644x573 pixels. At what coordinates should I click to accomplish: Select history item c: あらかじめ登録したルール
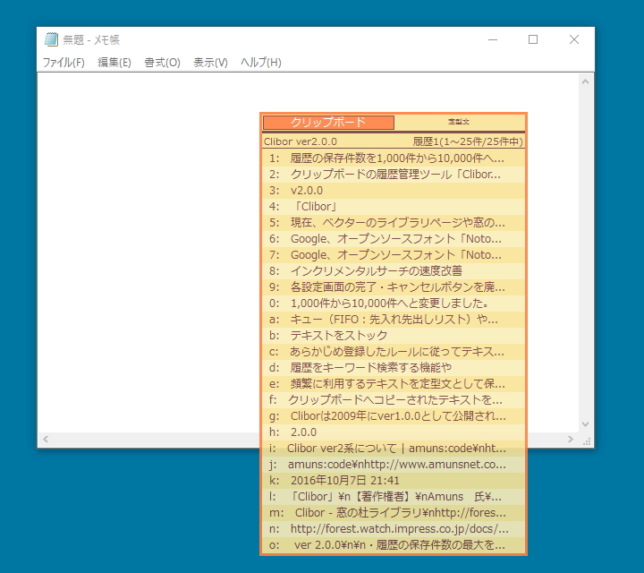pyautogui.click(x=394, y=352)
